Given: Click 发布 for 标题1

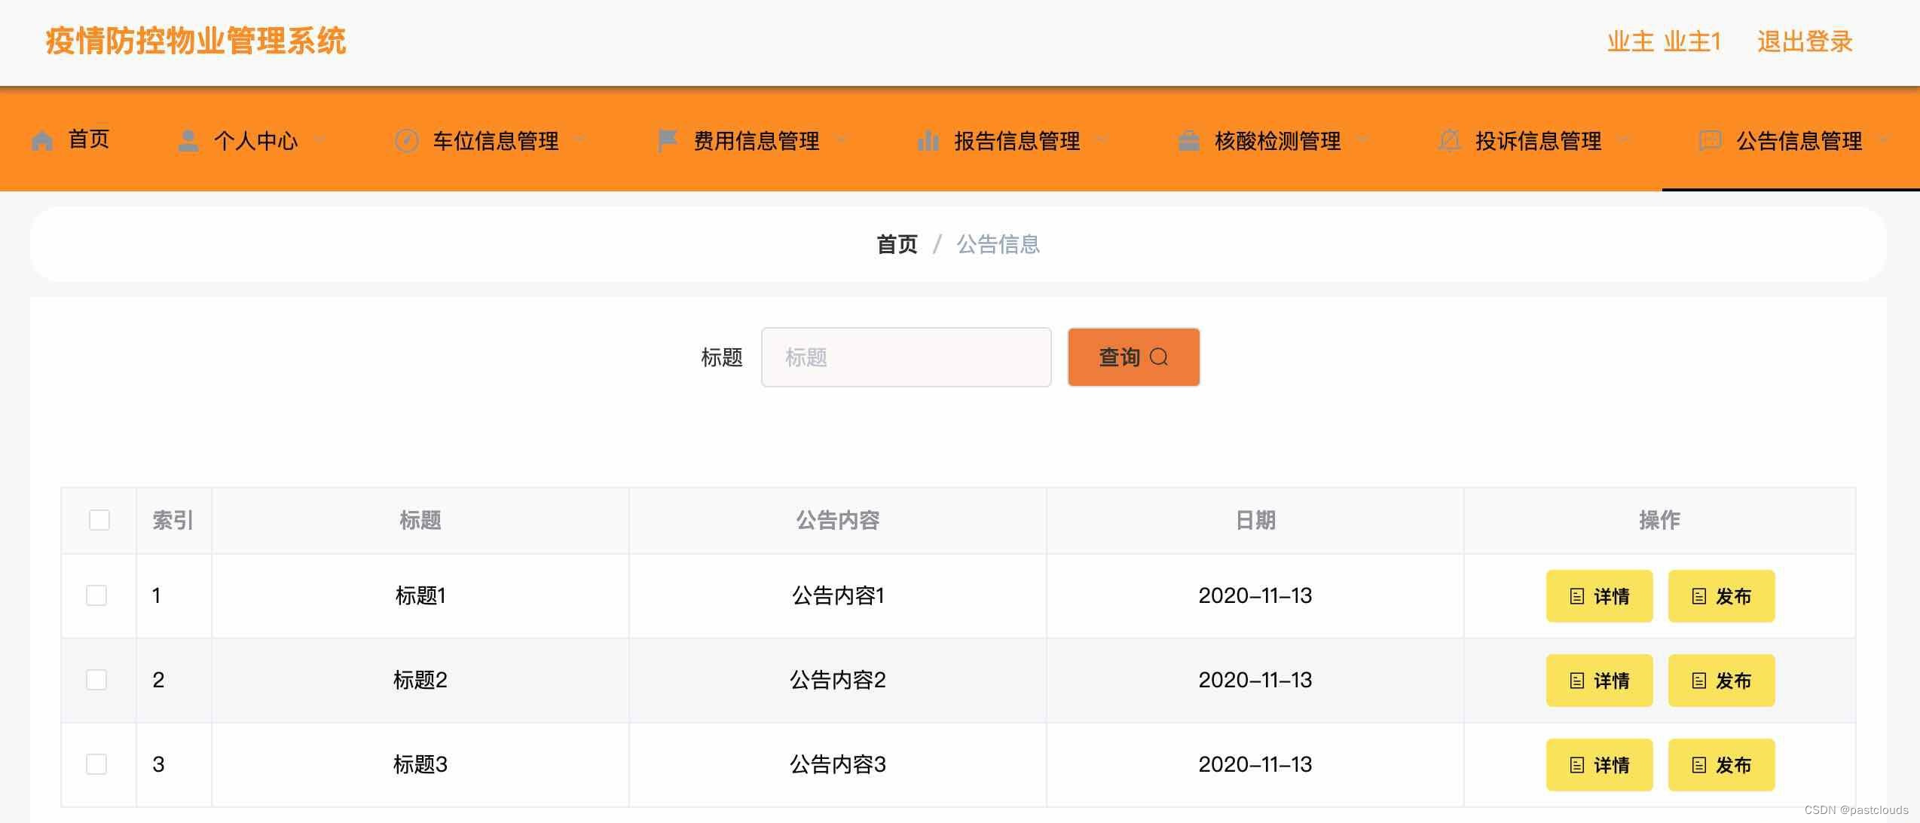Looking at the screenshot, I should point(1721,596).
